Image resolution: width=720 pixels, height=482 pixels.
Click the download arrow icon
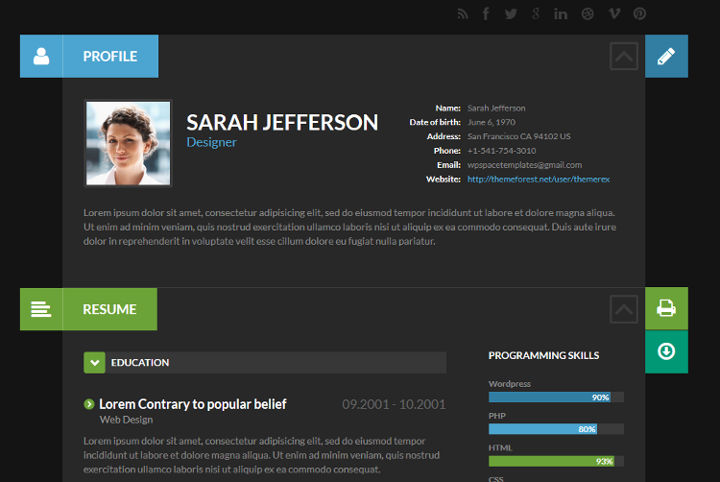point(666,351)
